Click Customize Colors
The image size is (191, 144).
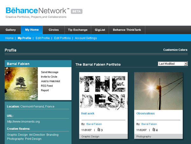point(175,50)
